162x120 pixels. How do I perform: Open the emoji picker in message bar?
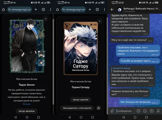[145, 111]
